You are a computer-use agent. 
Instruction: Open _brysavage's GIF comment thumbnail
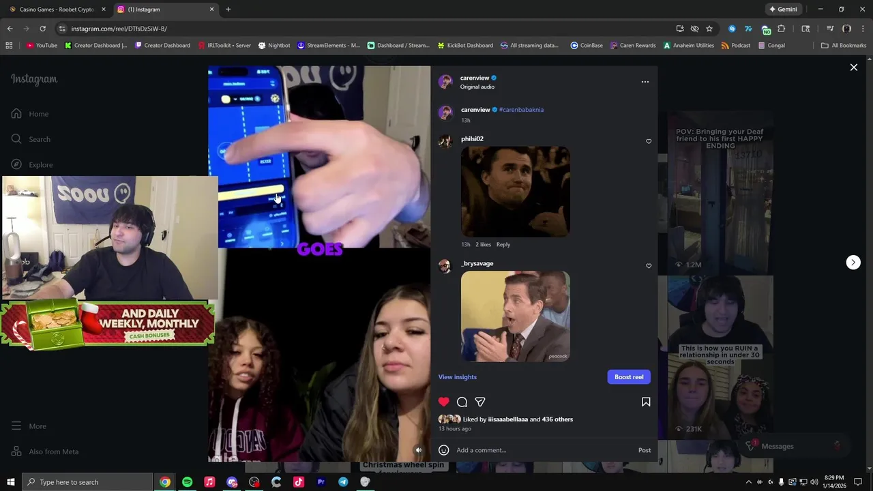516,316
